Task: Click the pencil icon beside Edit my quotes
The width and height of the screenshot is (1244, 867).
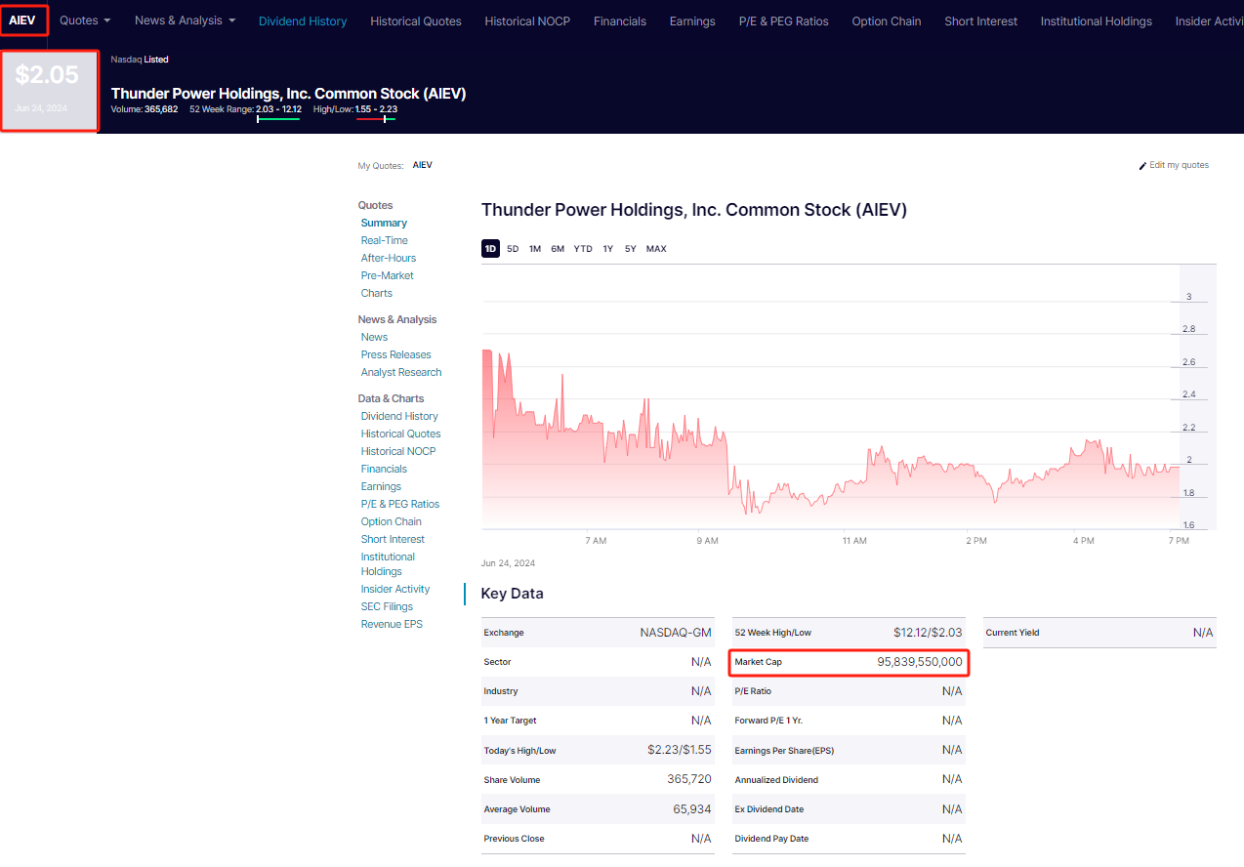Action: pyautogui.click(x=1142, y=166)
